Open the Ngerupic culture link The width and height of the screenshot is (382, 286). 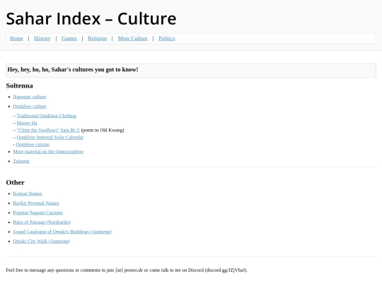click(30, 97)
